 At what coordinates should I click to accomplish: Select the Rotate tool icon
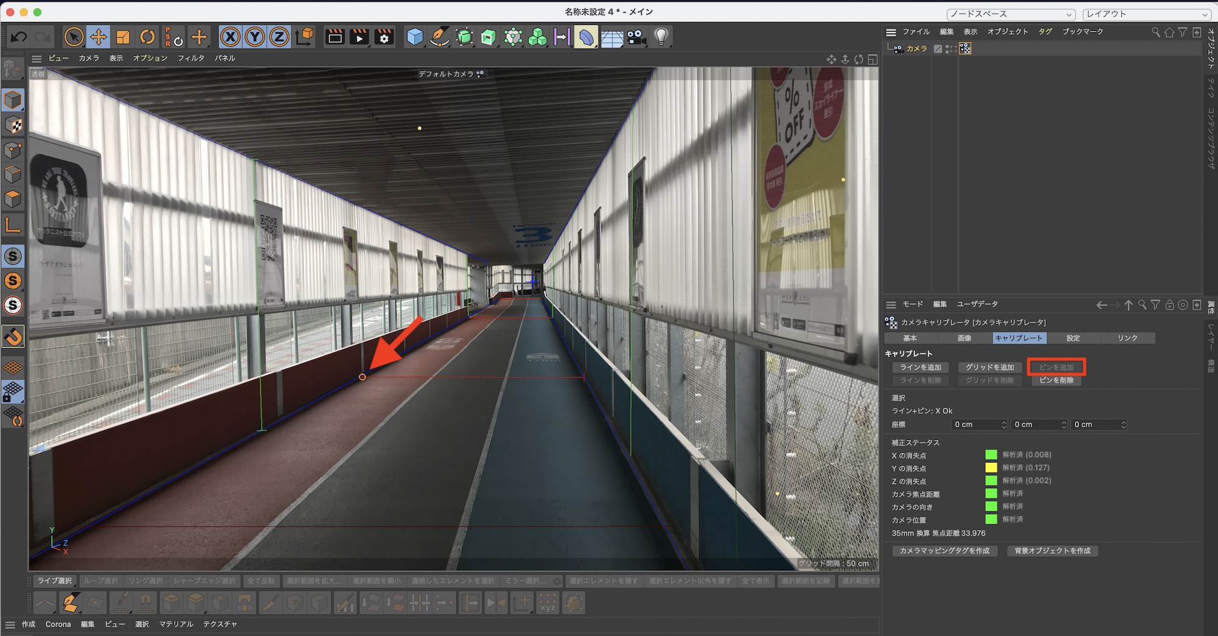click(147, 37)
